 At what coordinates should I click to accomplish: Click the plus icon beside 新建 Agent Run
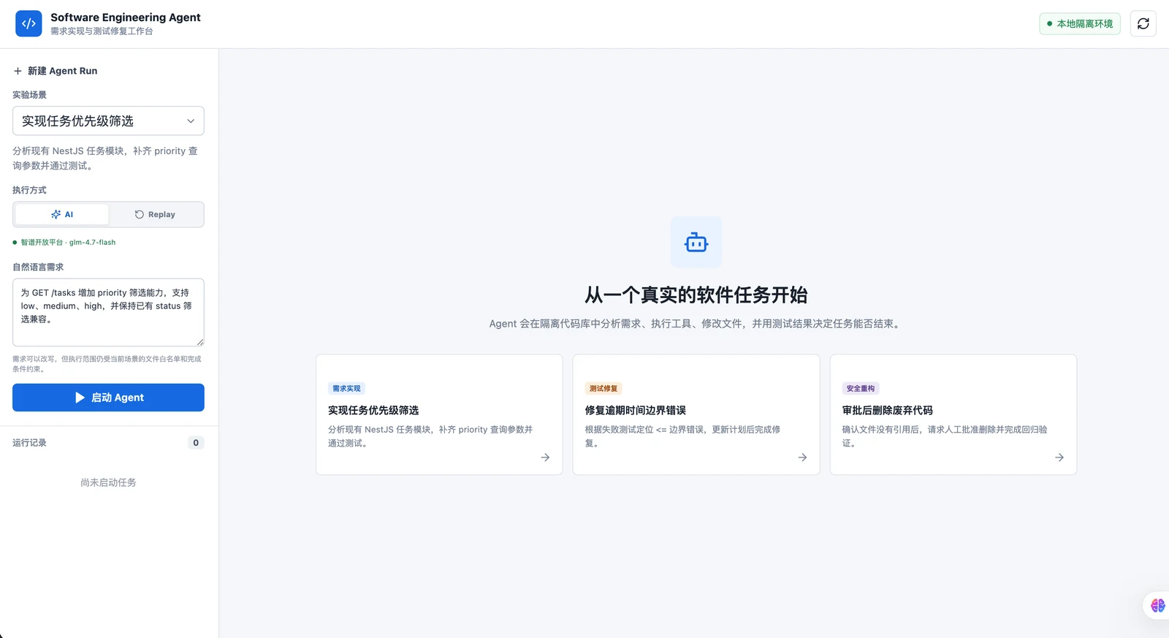(18, 71)
